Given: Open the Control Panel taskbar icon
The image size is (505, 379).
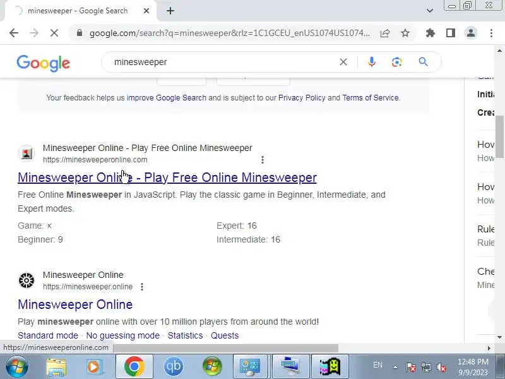Looking at the screenshot, I should point(250,367).
